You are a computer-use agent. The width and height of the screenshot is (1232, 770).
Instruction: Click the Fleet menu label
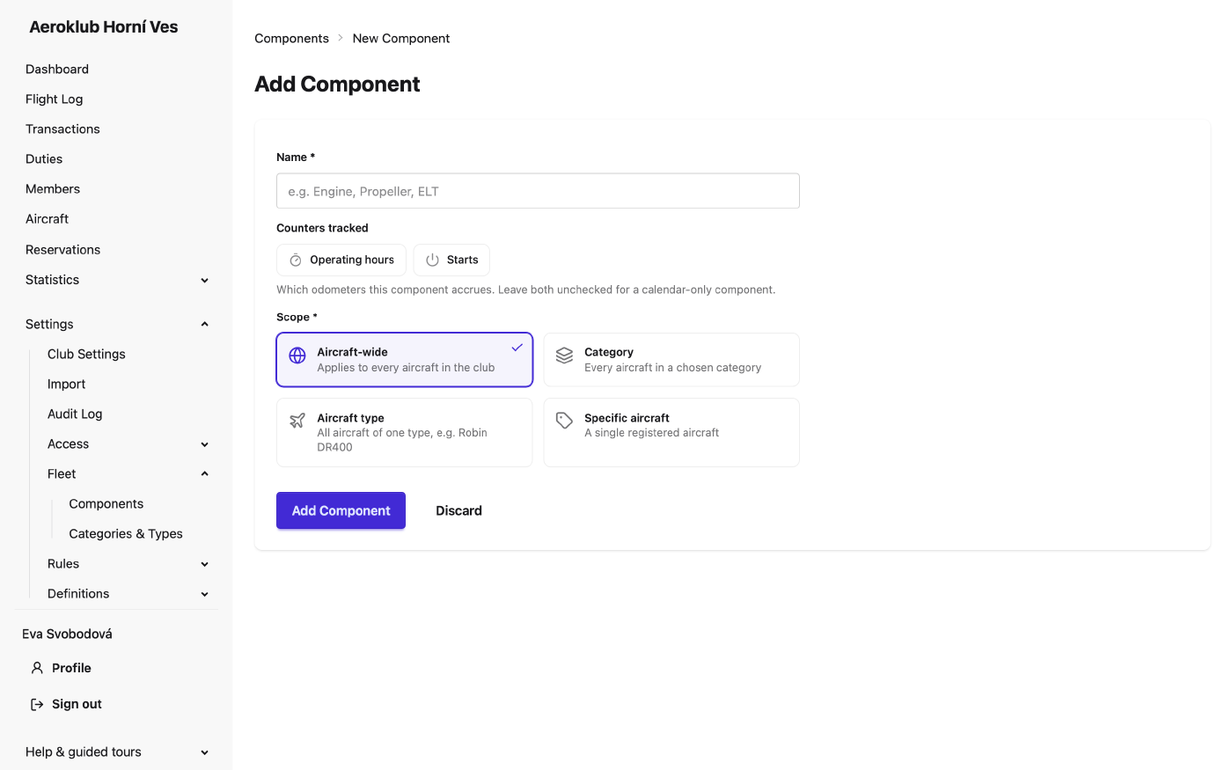62,474
